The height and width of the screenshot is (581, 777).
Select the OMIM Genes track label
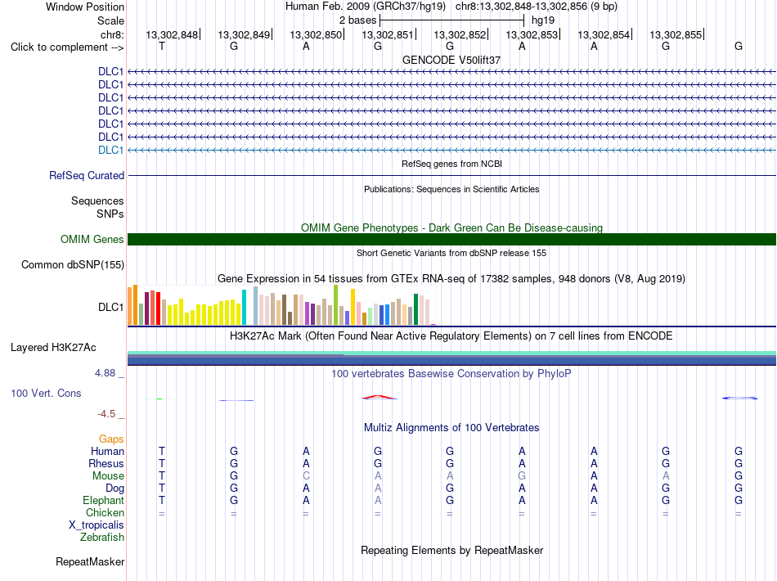pos(92,239)
